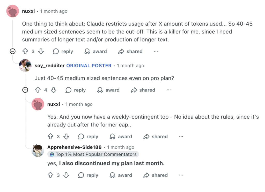
Task: Upvote Apprehensive-Side188's discontinued plan comment
Action: click(50, 175)
